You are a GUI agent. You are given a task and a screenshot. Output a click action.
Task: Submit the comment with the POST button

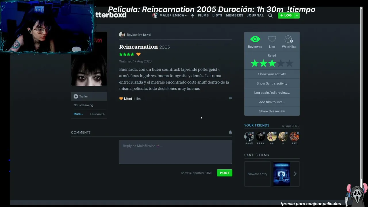coord(225,173)
